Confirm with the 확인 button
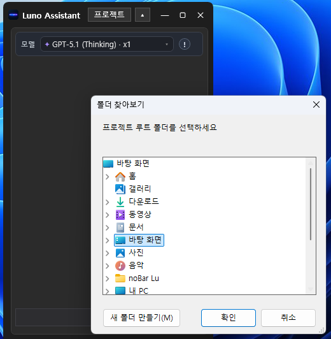This screenshot has width=331, height=339. [229, 318]
